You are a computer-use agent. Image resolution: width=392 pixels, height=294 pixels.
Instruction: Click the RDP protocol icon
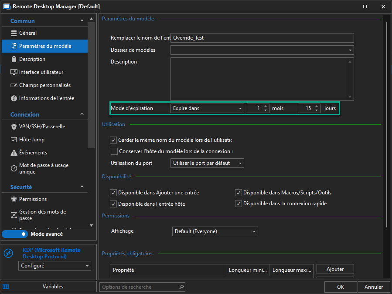pos(9,253)
